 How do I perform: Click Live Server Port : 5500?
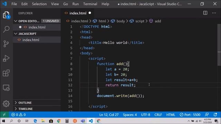click(x=190, y=115)
